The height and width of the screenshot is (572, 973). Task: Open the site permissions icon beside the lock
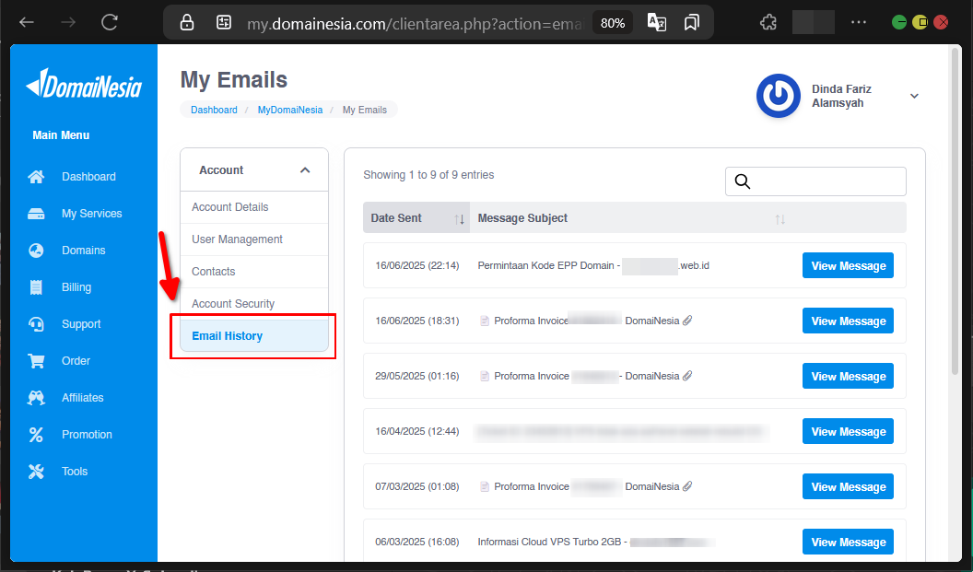(x=223, y=23)
